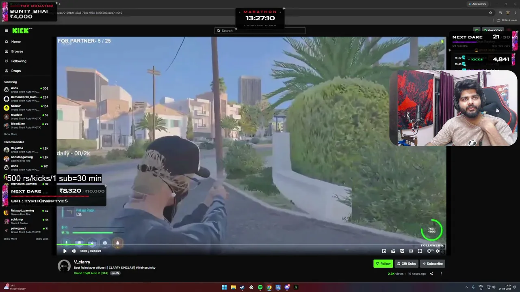Screen dimensions: 520x292
Task: Show hidden system tray icons
Action: (466, 288)
